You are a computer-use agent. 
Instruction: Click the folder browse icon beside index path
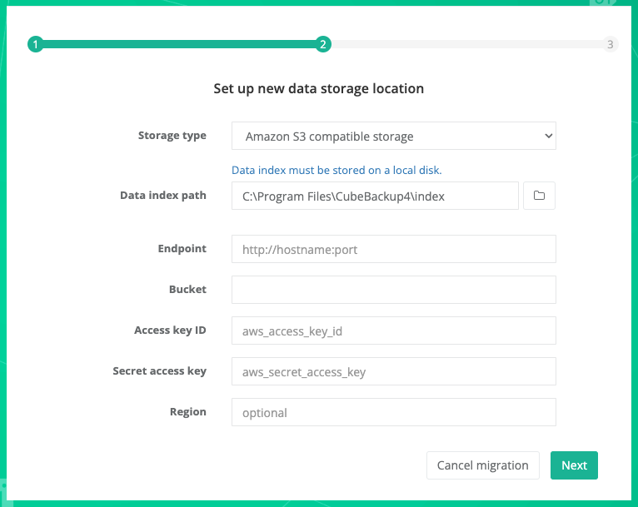click(539, 196)
